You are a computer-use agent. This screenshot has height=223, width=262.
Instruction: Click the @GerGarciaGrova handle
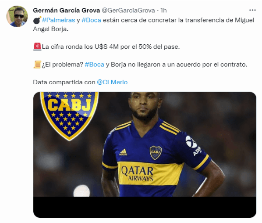tap(128, 11)
